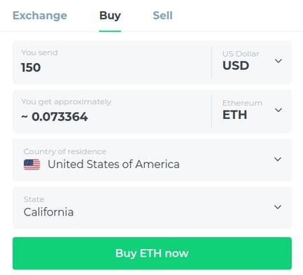
Task: Click the approximate 0.073364 amount
Action: point(55,117)
